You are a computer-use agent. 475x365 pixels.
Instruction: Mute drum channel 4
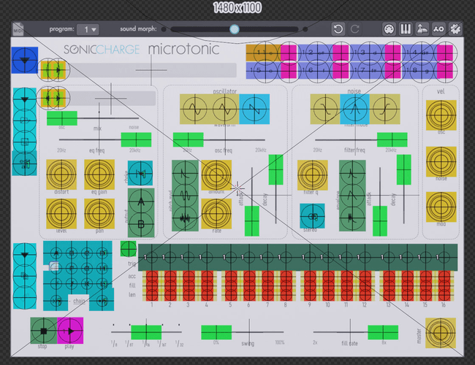click(445, 53)
